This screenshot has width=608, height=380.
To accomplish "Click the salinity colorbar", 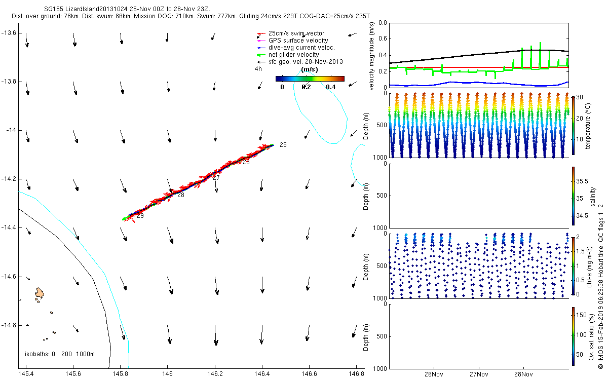I will pyautogui.click(x=573, y=196).
